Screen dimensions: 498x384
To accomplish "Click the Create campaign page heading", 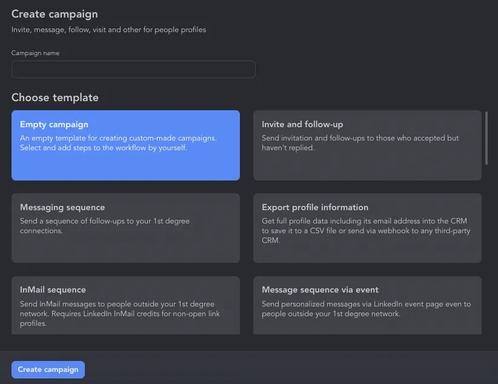I will tap(55, 15).
